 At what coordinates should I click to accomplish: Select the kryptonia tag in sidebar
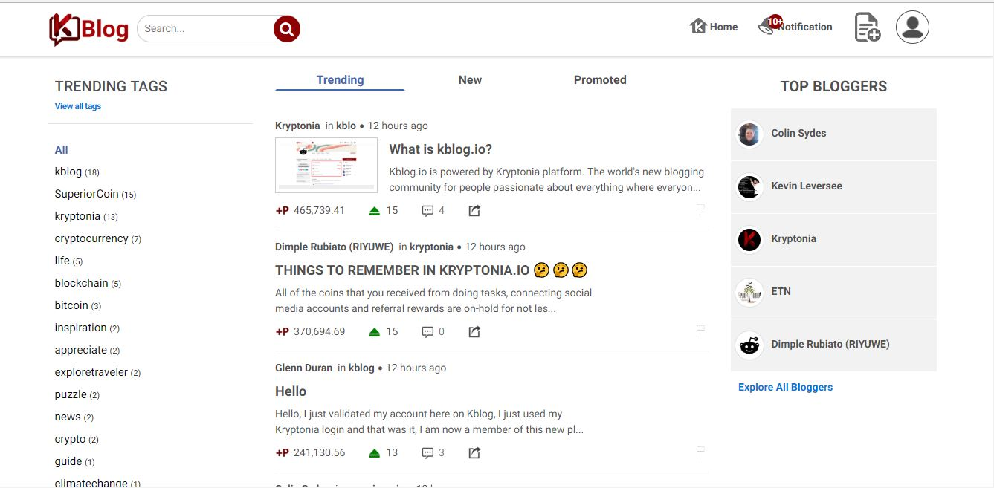(x=86, y=216)
